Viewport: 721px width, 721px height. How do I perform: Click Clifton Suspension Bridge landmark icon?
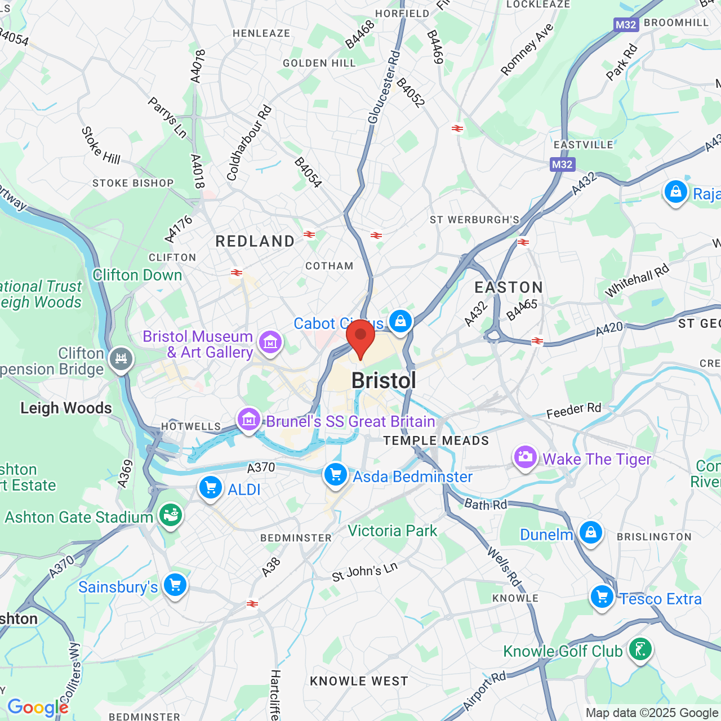click(x=121, y=359)
